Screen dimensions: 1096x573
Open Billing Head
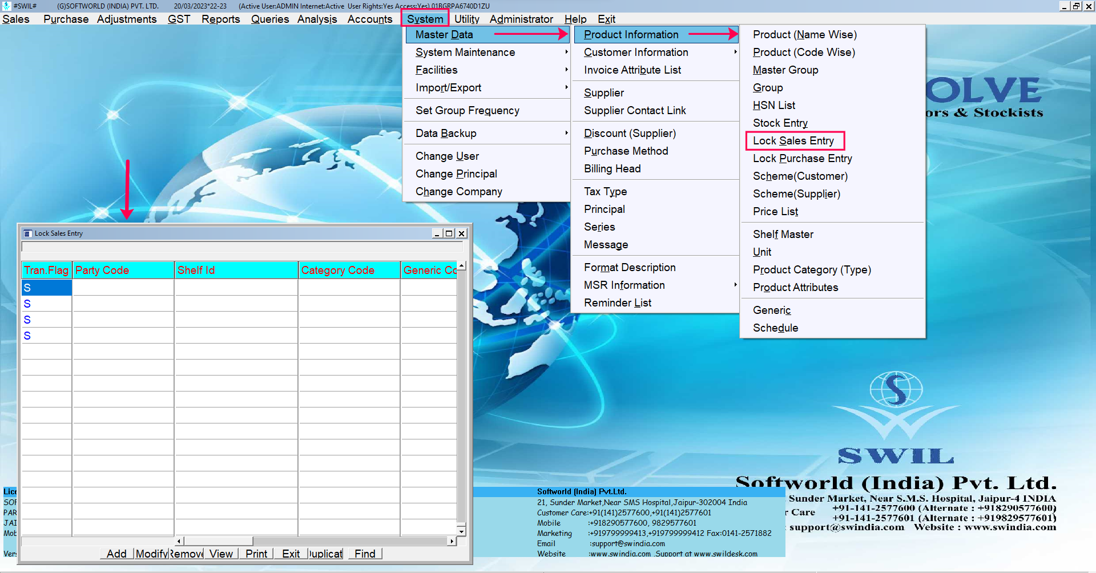tap(656, 168)
